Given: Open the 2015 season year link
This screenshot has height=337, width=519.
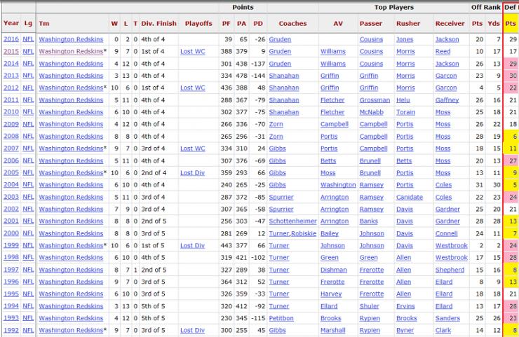Looking at the screenshot, I should (11, 52).
